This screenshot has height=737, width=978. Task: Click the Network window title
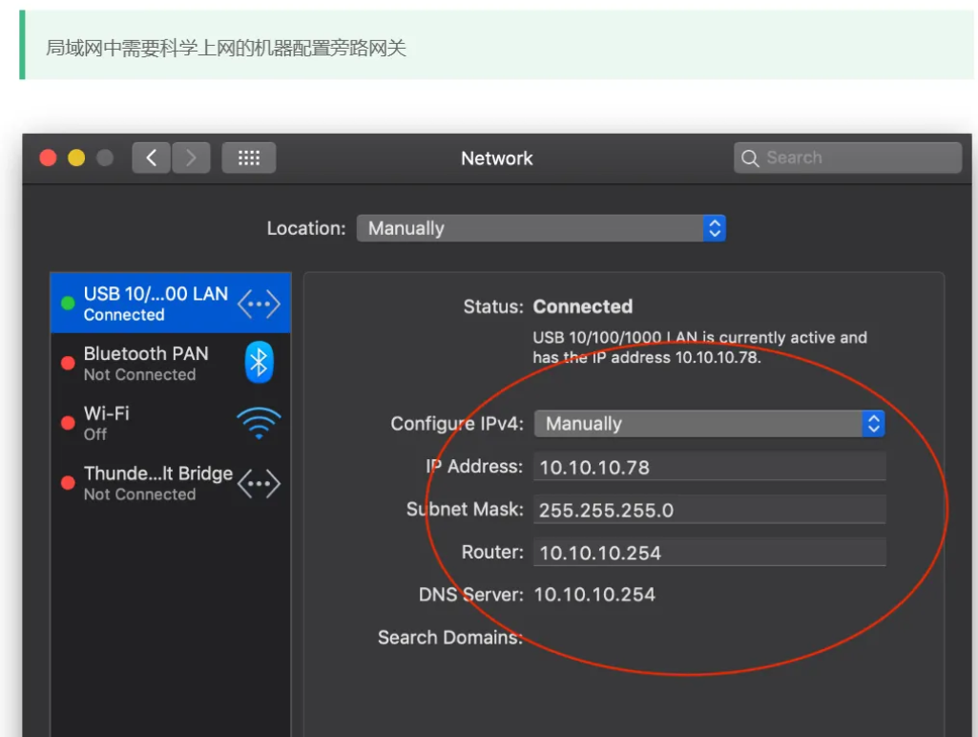coord(496,158)
